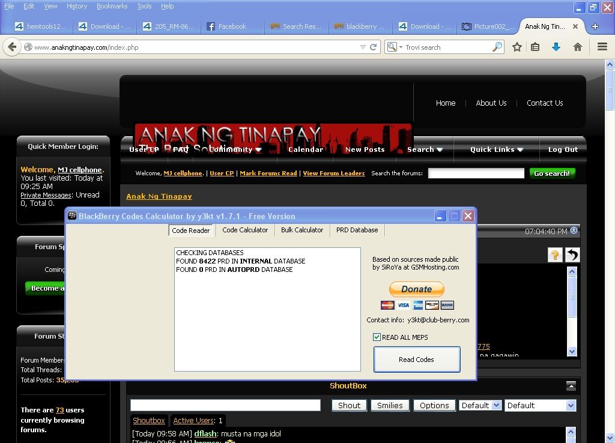This screenshot has height=443, width=615.
Task: Click the PayPal Donate button
Action: [417, 289]
